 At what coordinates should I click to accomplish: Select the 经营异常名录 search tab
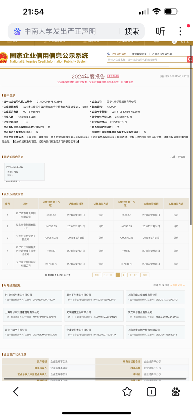[139, 54]
